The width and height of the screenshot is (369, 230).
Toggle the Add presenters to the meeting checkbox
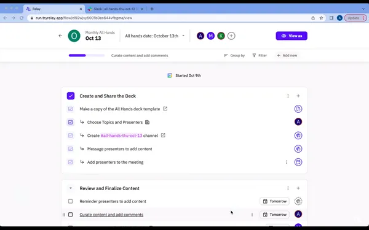(x=70, y=162)
